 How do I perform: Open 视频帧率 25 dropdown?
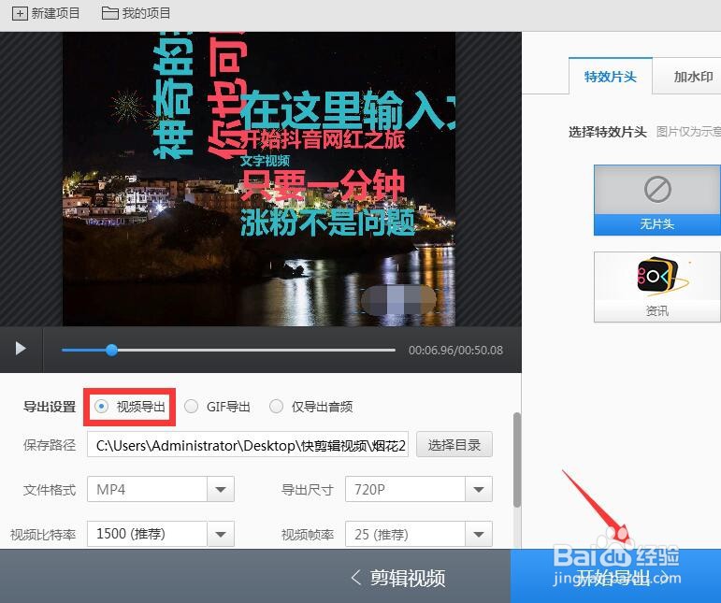point(418,534)
